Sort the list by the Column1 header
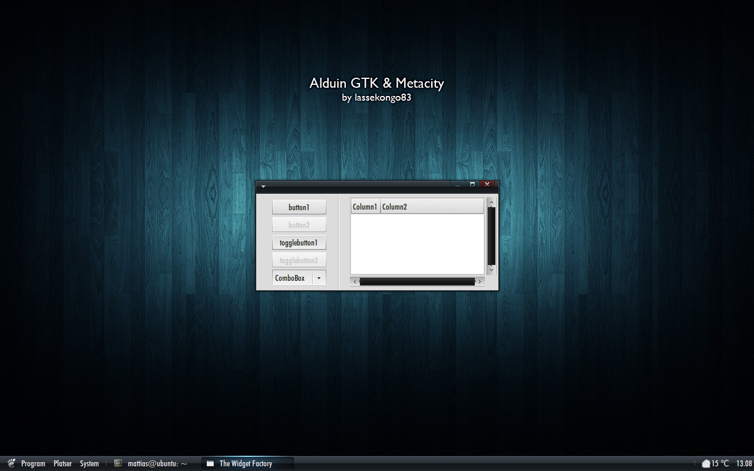Screen dimensions: 754x471 click(365, 207)
